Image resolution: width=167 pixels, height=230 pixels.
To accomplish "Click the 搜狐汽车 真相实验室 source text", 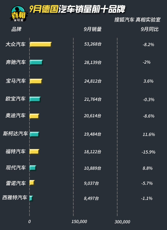I will (x=137, y=20).
